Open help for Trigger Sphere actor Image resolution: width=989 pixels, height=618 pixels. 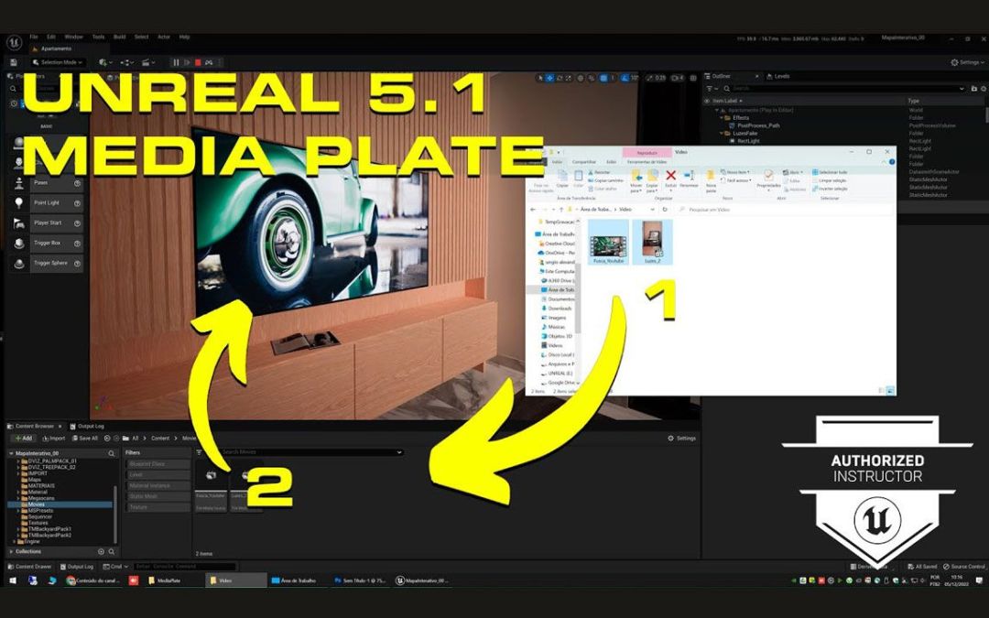[x=77, y=263]
